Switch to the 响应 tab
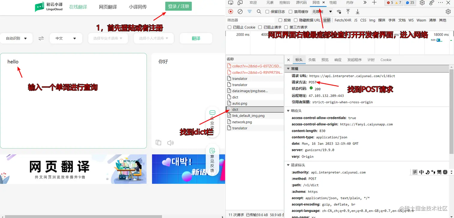 [338, 60]
